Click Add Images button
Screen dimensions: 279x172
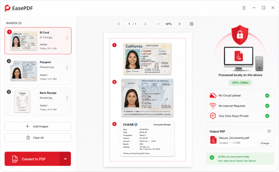point(38,126)
